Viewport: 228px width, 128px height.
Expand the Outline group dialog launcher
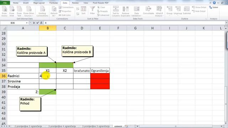click(x=206, y=19)
